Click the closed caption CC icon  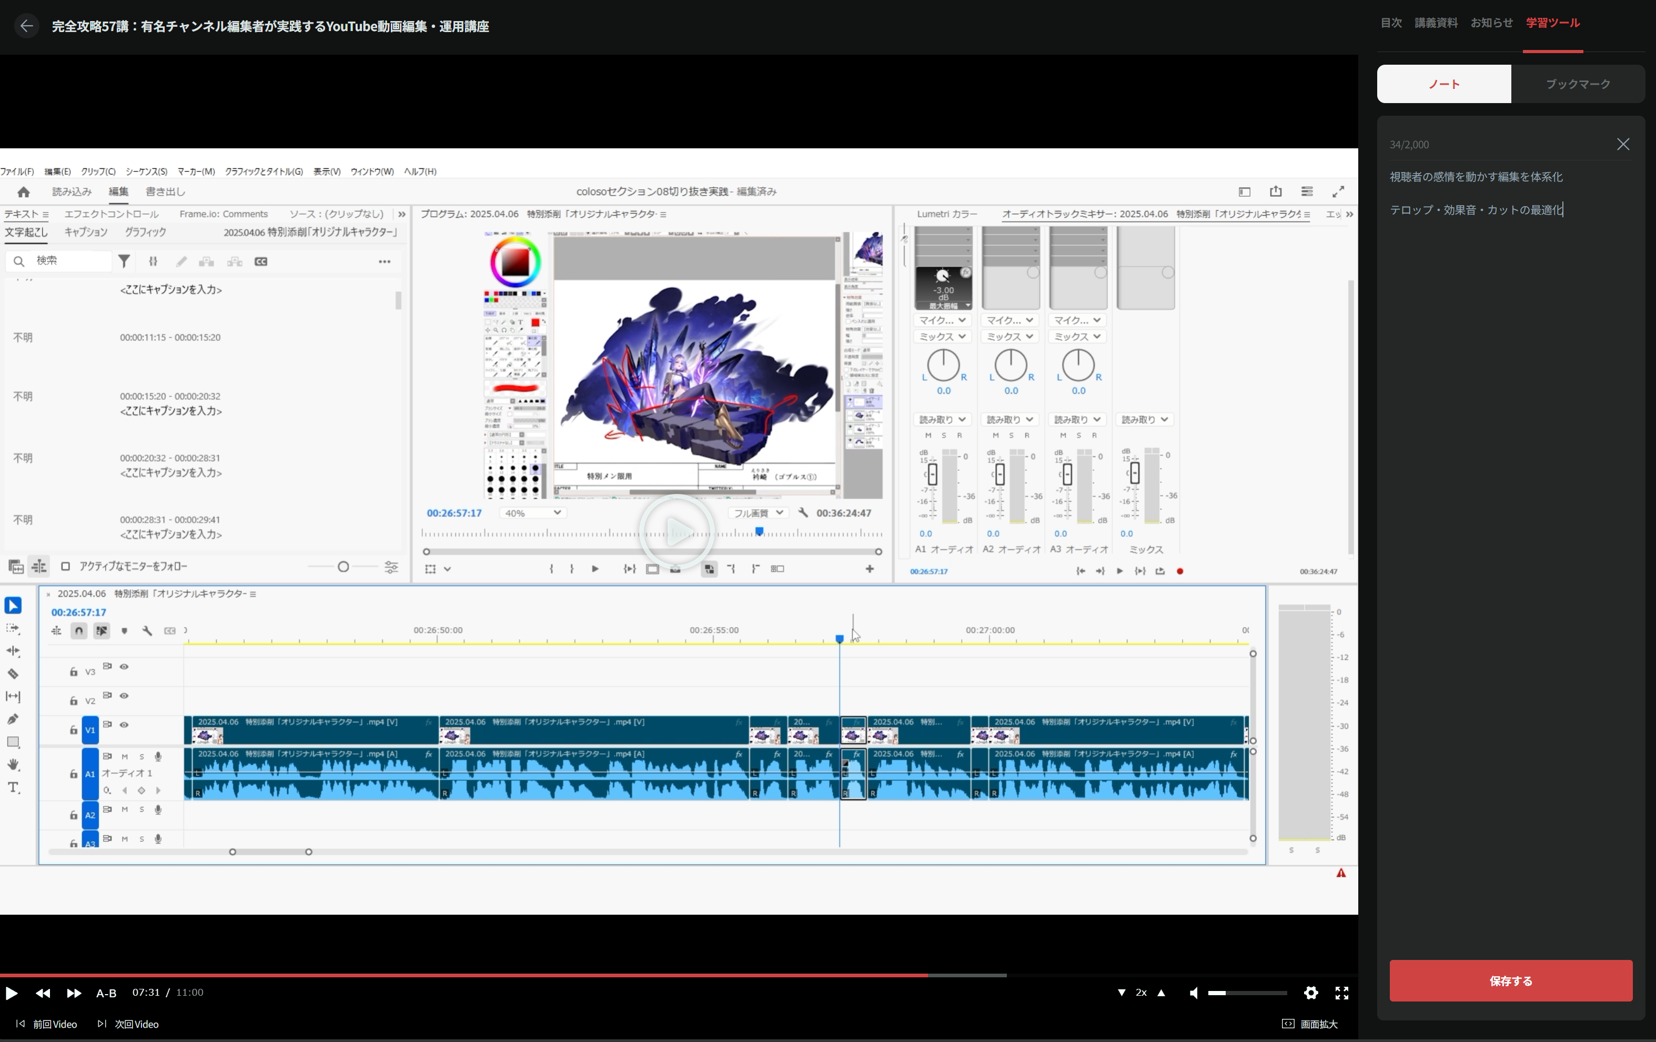[x=260, y=261]
